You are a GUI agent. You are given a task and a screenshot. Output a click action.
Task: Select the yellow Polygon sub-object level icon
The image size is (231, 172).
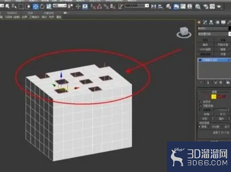pos(214,97)
